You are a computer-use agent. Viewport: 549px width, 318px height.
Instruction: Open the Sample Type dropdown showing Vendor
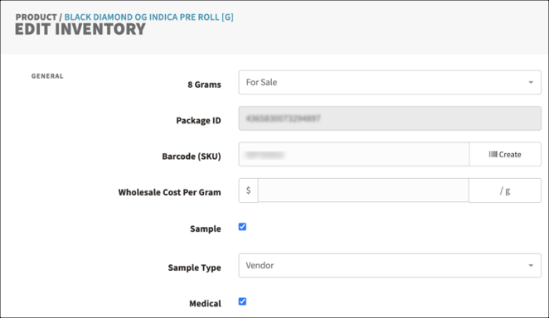click(x=390, y=266)
